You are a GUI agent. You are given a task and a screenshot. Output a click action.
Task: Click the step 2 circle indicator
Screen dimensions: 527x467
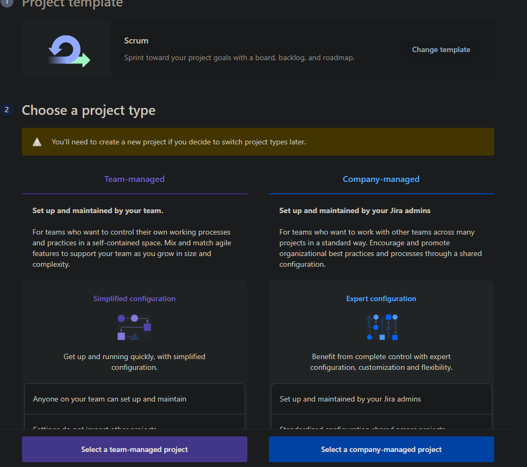pyautogui.click(x=6, y=109)
